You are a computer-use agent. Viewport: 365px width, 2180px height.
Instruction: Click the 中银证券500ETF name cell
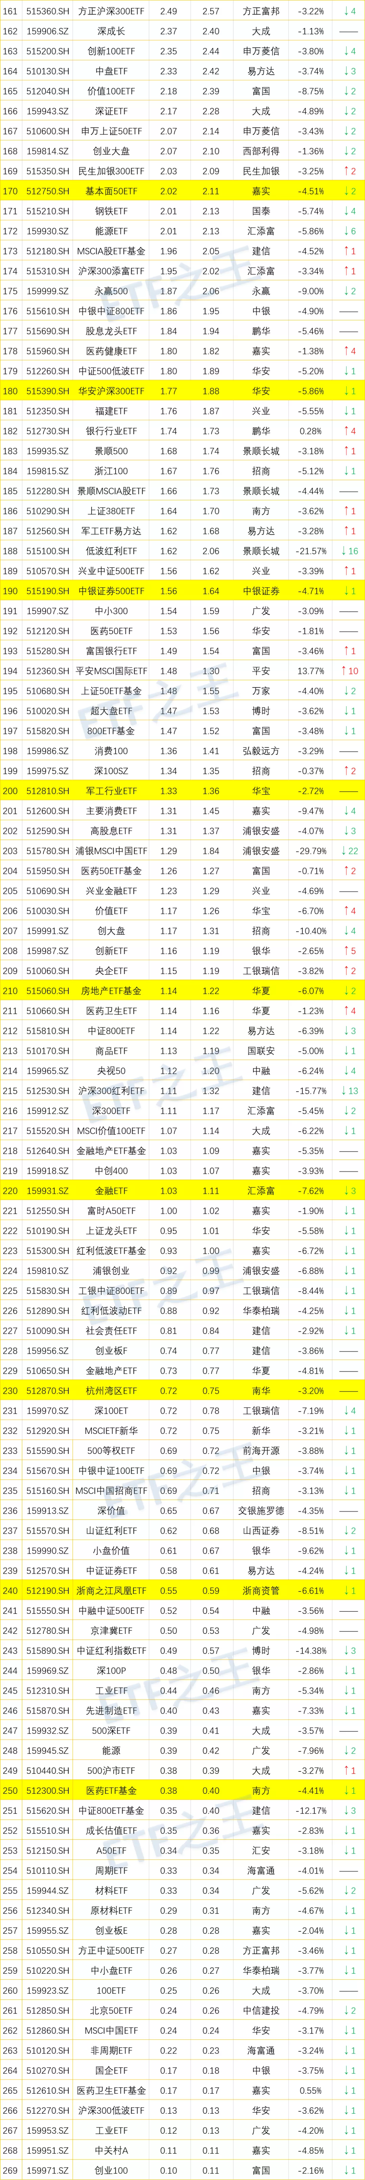click(111, 591)
